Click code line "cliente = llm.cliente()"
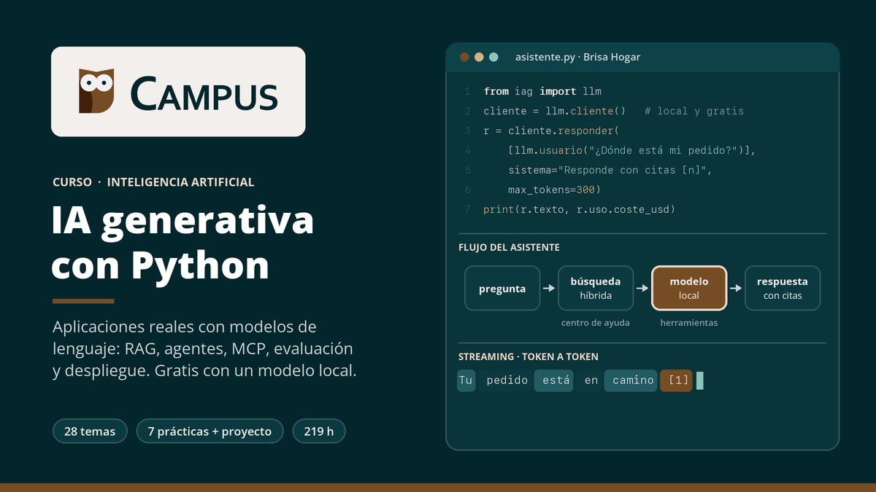Viewport: 876px width, 492px height. coord(555,111)
